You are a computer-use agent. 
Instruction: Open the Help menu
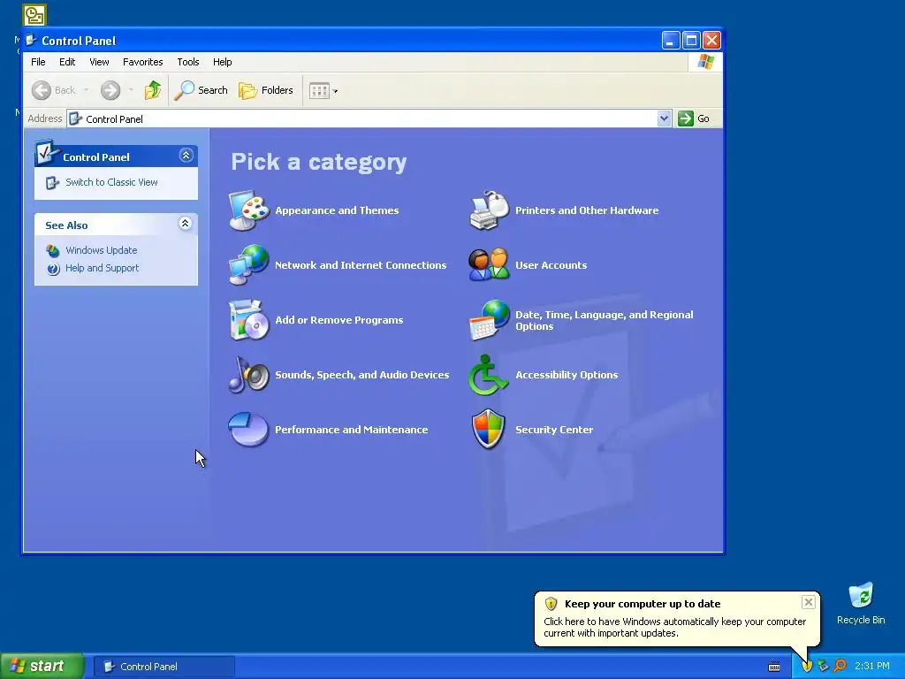coord(222,62)
